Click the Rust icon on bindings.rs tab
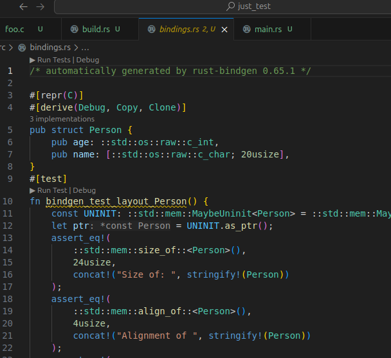This screenshot has height=358, width=391. [151, 30]
